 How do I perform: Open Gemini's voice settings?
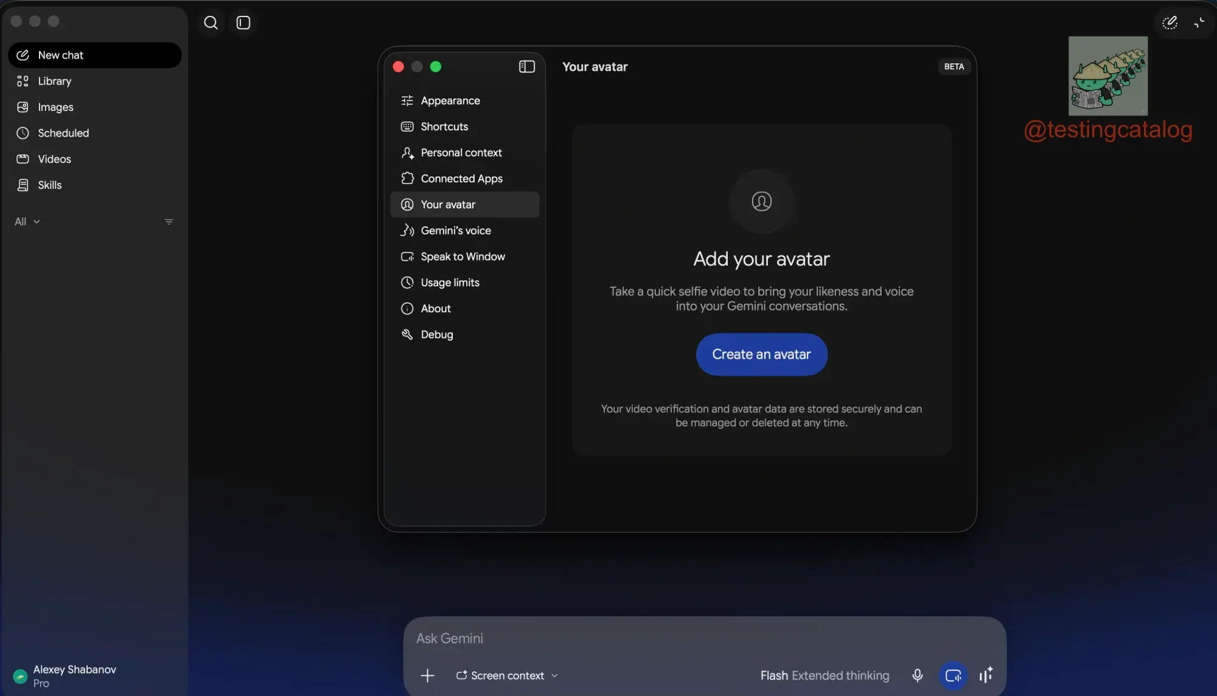pos(464,230)
